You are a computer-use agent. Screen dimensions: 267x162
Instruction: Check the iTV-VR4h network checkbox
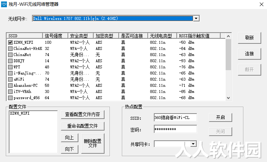(x=10, y=91)
